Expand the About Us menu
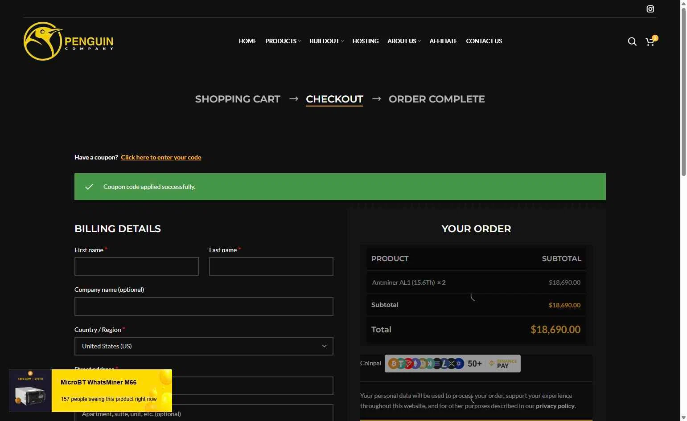The width and height of the screenshot is (687, 421). point(404,41)
